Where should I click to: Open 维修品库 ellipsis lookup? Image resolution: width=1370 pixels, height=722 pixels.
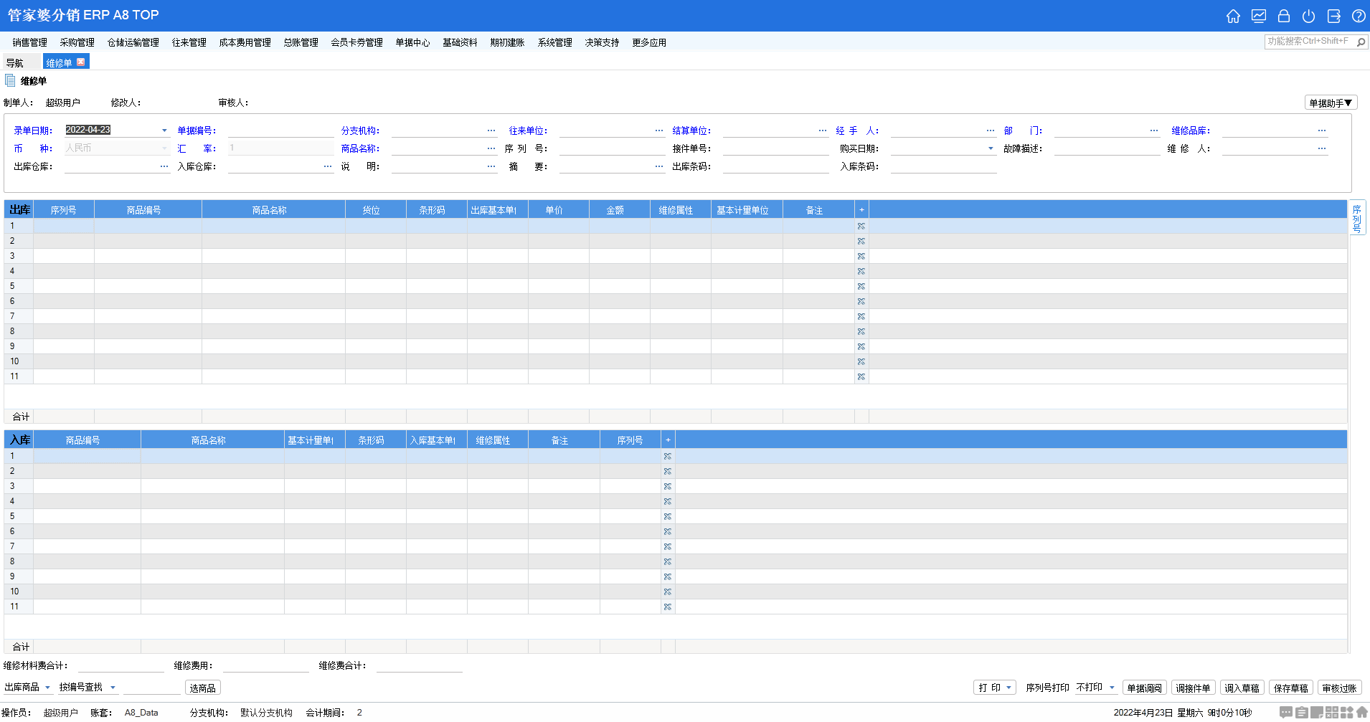1322,130
